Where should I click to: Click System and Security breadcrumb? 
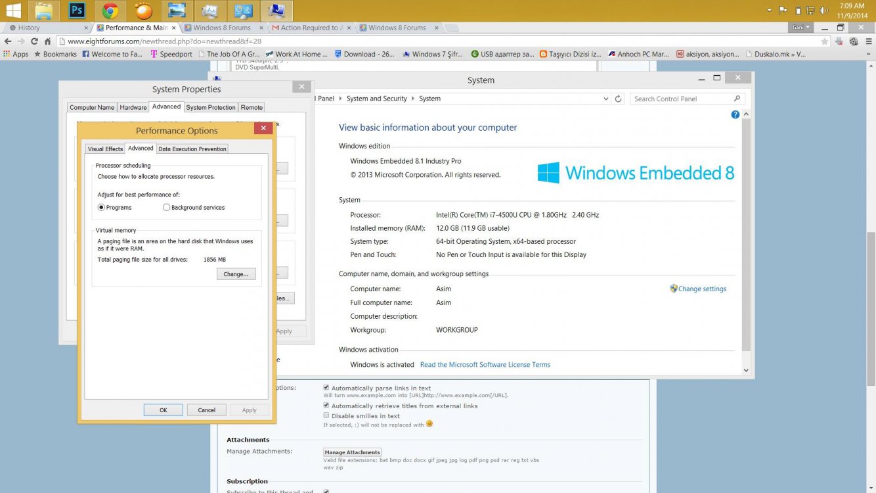pyautogui.click(x=376, y=99)
